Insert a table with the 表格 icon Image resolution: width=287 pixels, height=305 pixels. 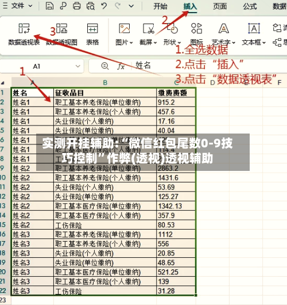pyautogui.click(x=92, y=28)
